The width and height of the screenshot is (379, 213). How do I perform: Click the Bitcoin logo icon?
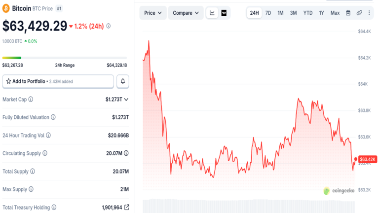(6, 8)
